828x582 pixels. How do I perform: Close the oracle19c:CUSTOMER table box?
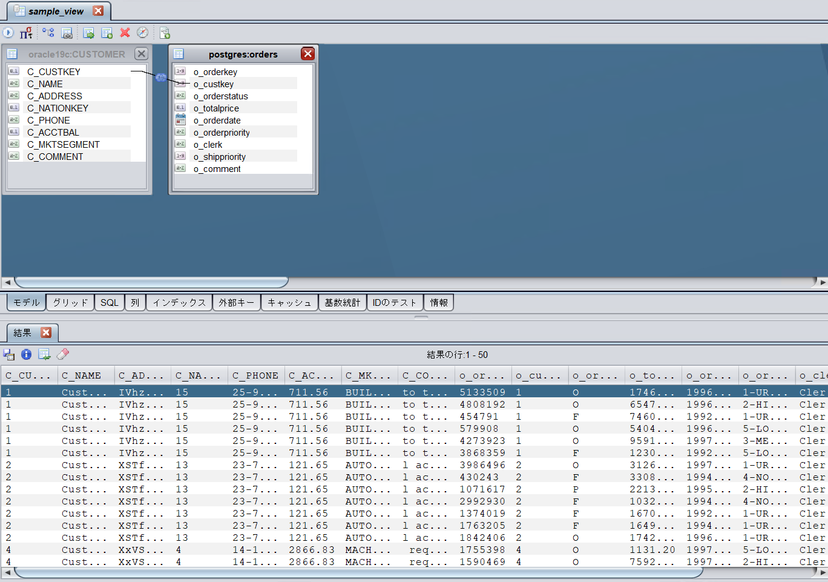(x=141, y=54)
